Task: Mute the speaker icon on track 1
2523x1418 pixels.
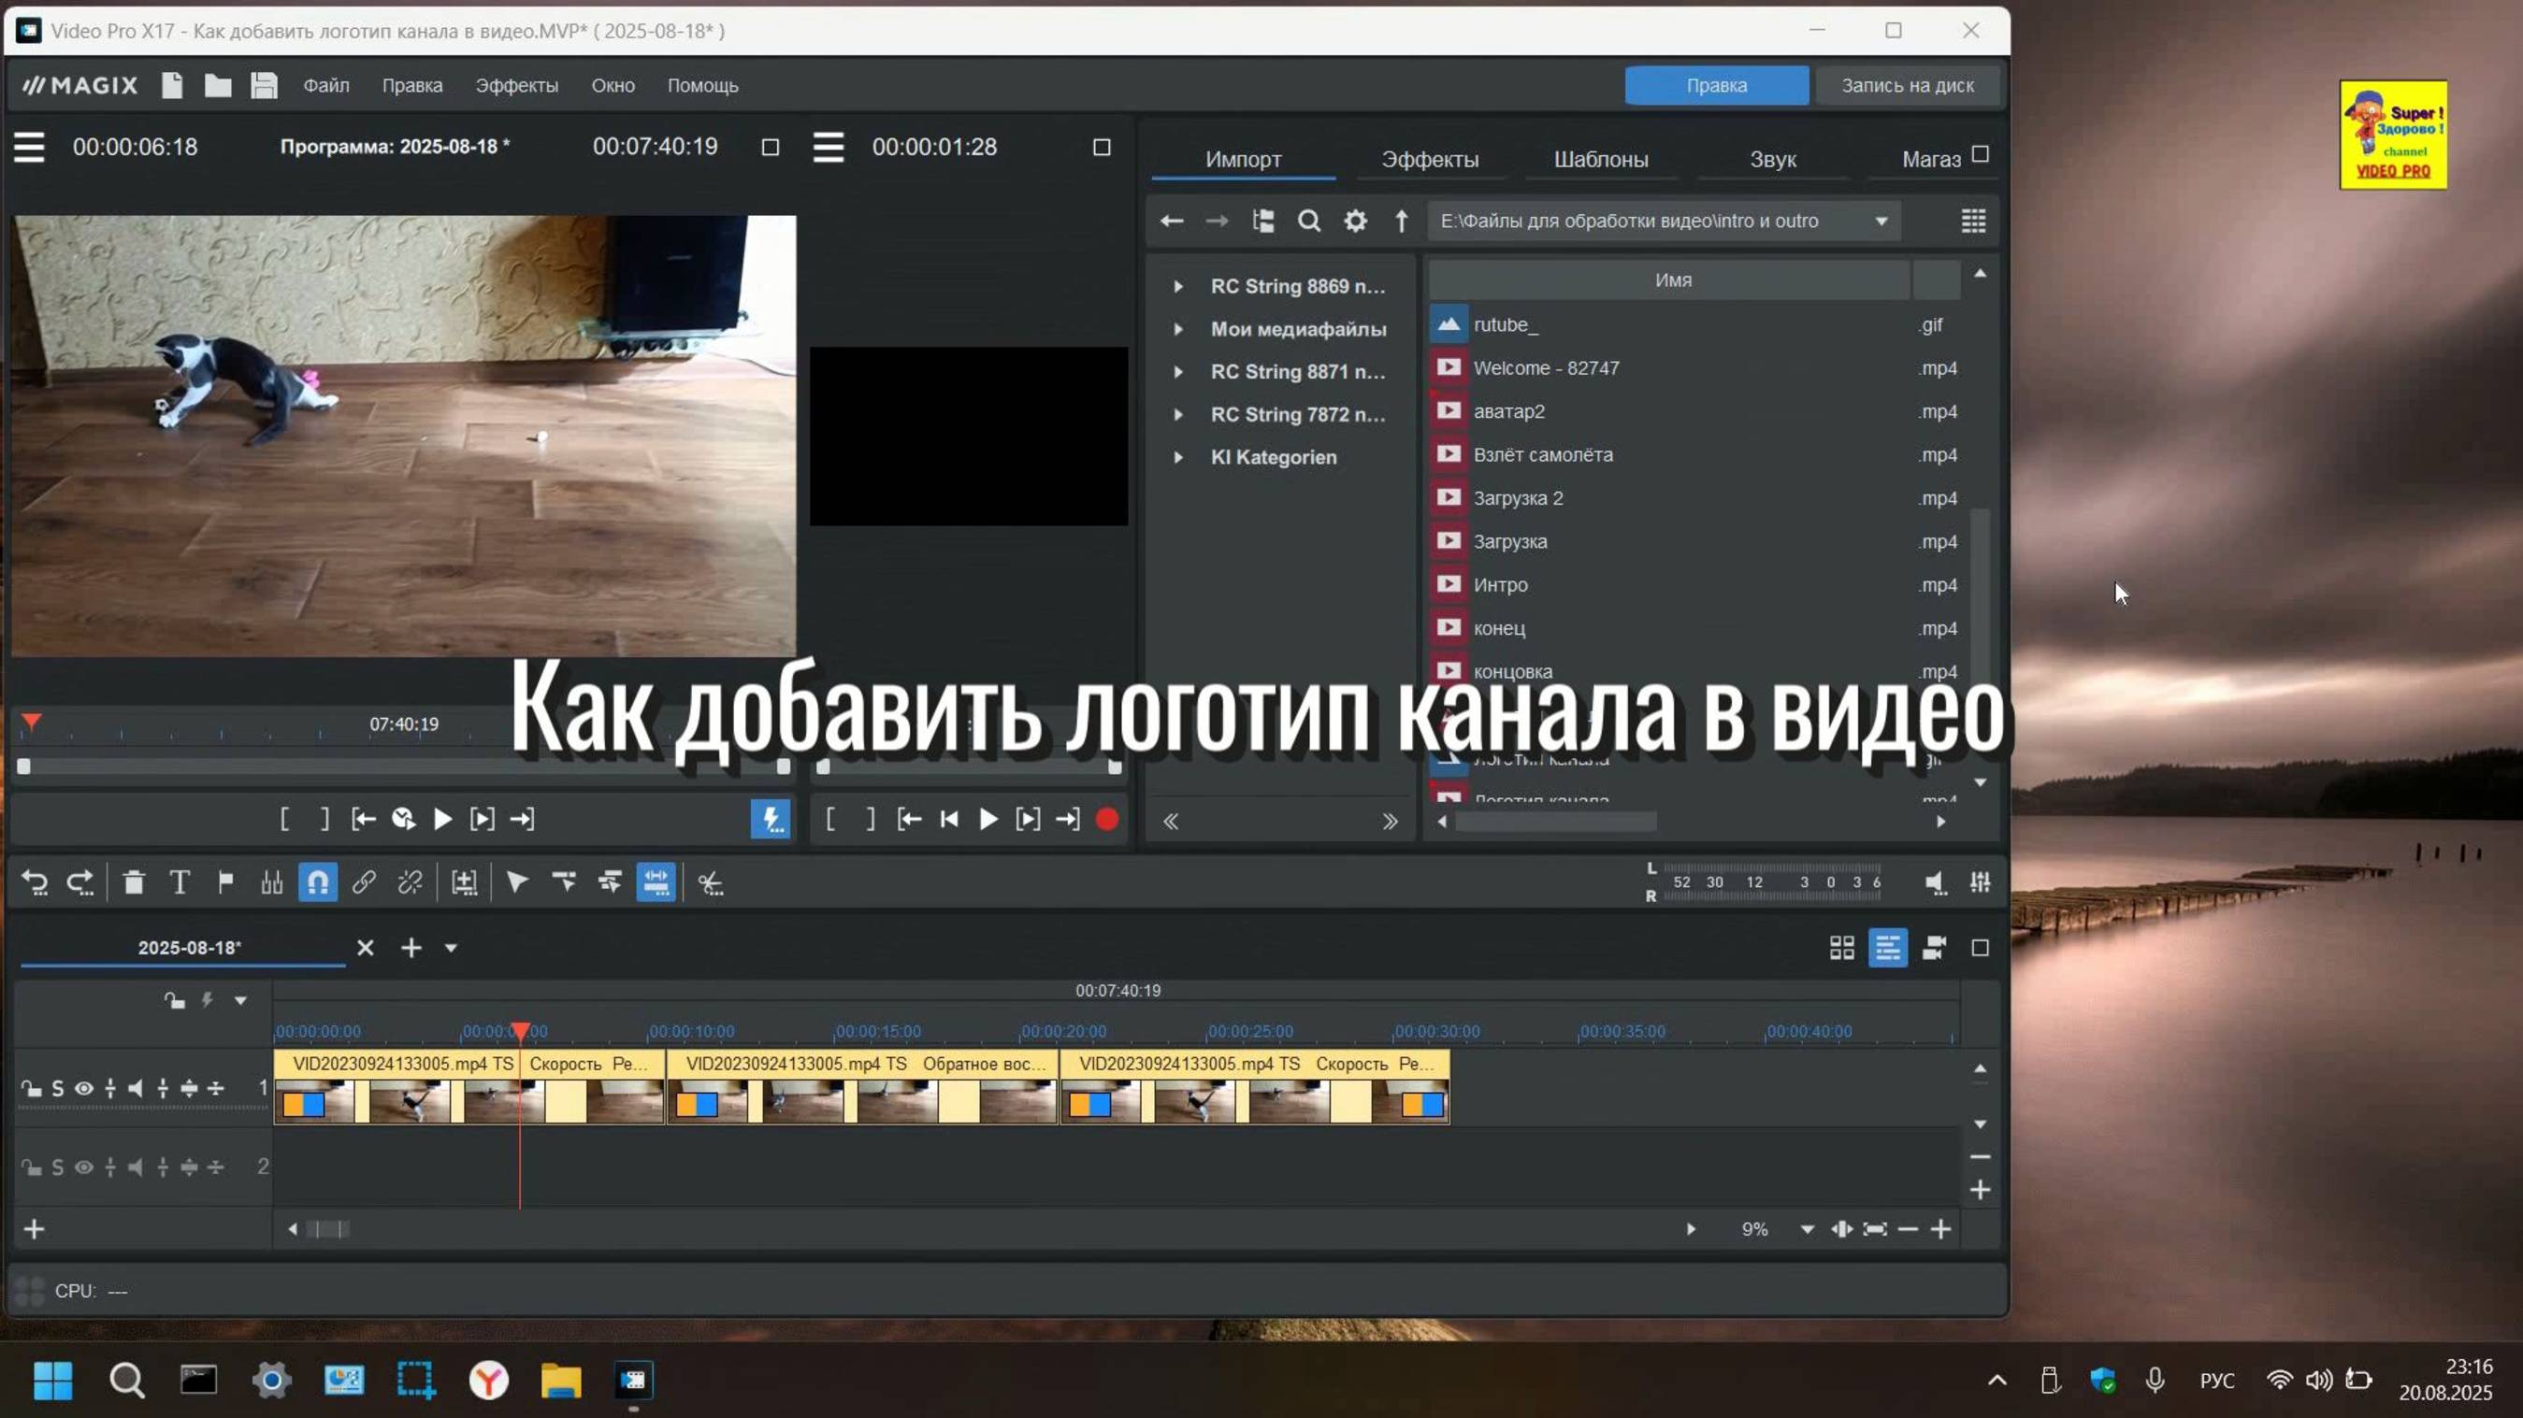Action: pyautogui.click(x=137, y=1087)
